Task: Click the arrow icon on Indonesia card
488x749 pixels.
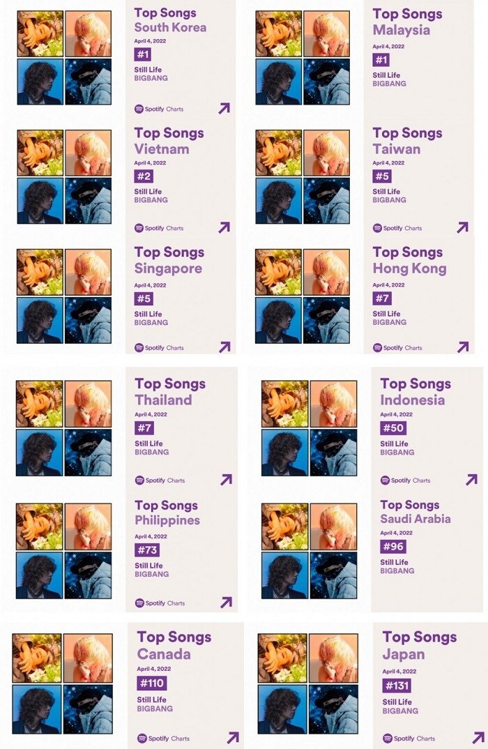Action: pyautogui.click(x=471, y=480)
